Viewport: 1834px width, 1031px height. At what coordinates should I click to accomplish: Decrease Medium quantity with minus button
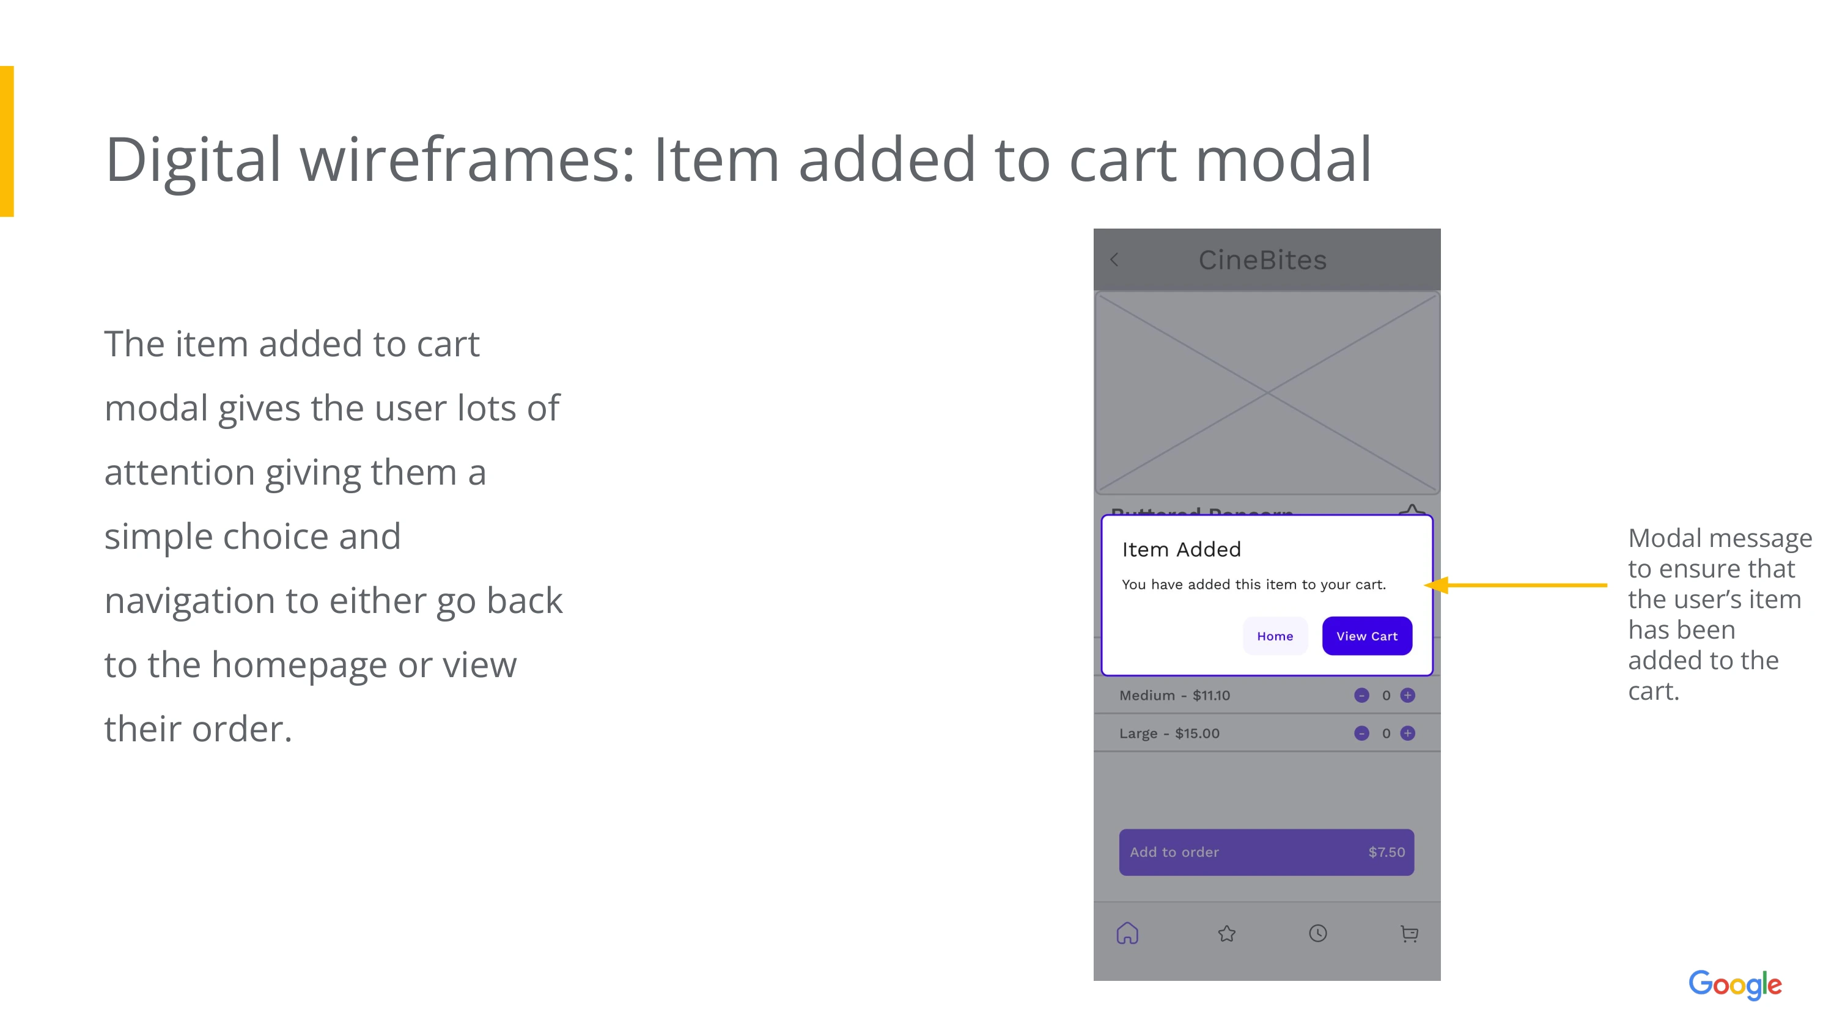coord(1361,695)
